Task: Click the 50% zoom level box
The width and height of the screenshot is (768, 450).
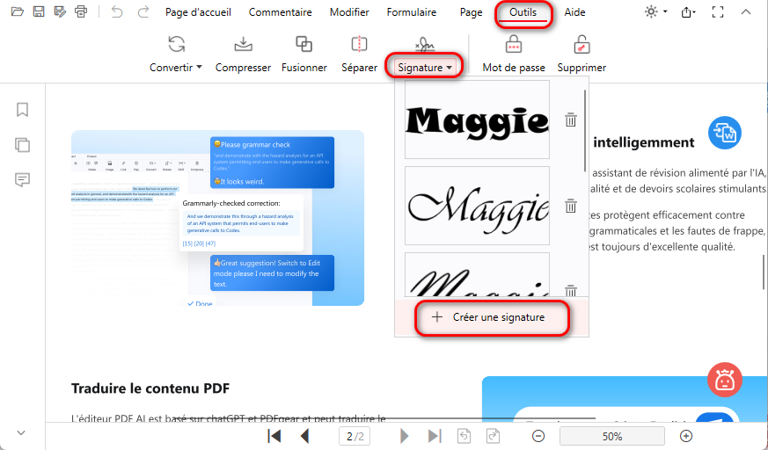Action: click(x=611, y=436)
